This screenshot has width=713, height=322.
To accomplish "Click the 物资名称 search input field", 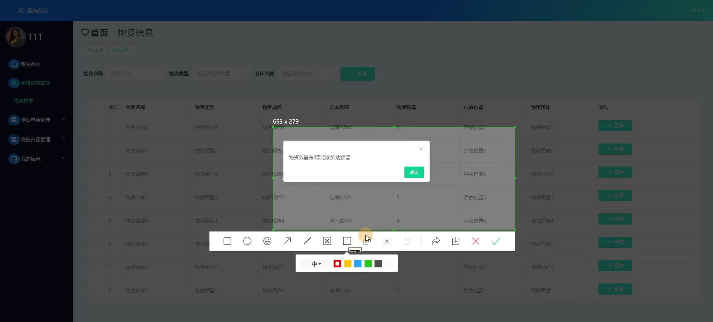I will pos(135,73).
